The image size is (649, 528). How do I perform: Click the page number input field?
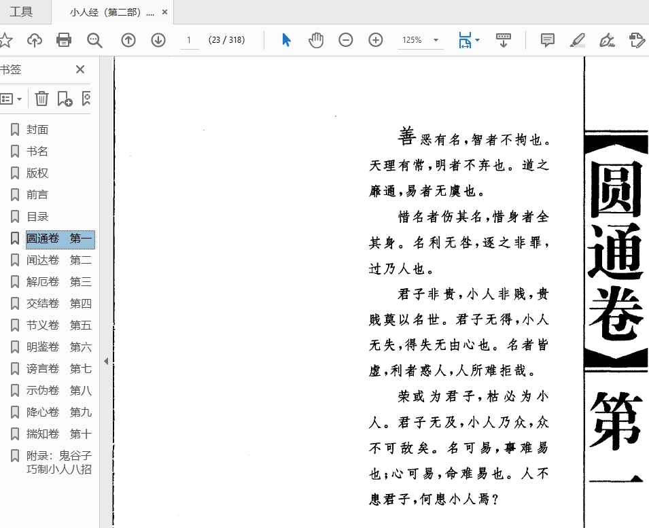coord(189,40)
